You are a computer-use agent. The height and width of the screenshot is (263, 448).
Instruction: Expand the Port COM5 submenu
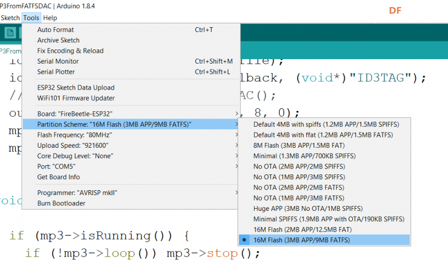coord(131,167)
